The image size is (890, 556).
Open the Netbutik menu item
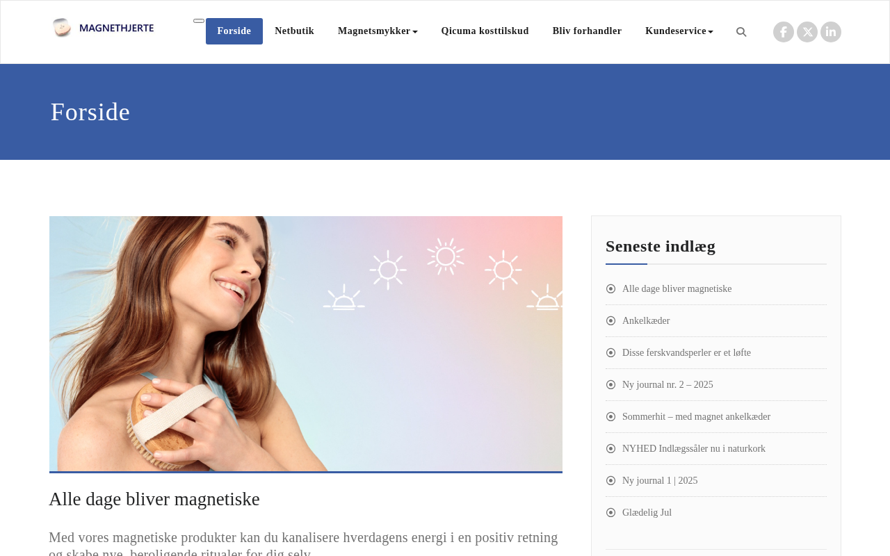(294, 31)
